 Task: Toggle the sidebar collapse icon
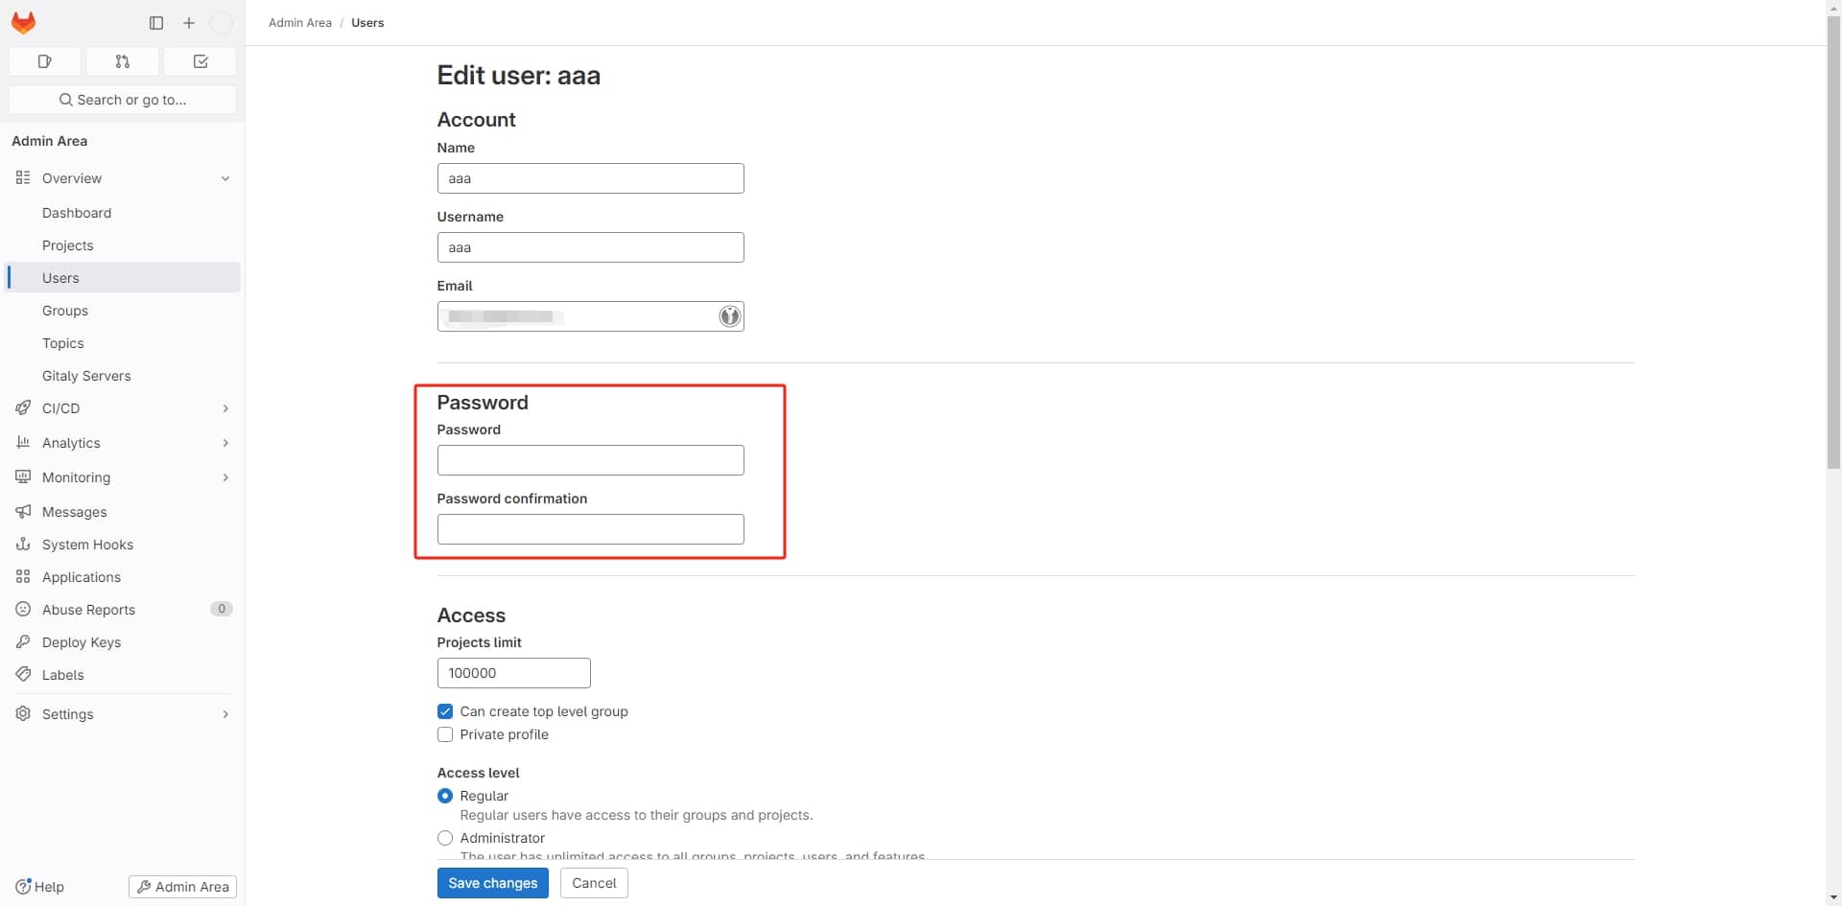tap(156, 23)
